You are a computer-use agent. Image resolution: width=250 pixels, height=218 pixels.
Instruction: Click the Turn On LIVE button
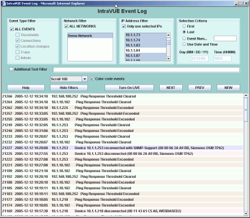pos(129,88)
